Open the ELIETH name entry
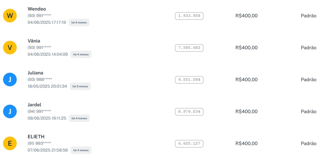This screenshot has height=158, width=330. pos(36,137)
